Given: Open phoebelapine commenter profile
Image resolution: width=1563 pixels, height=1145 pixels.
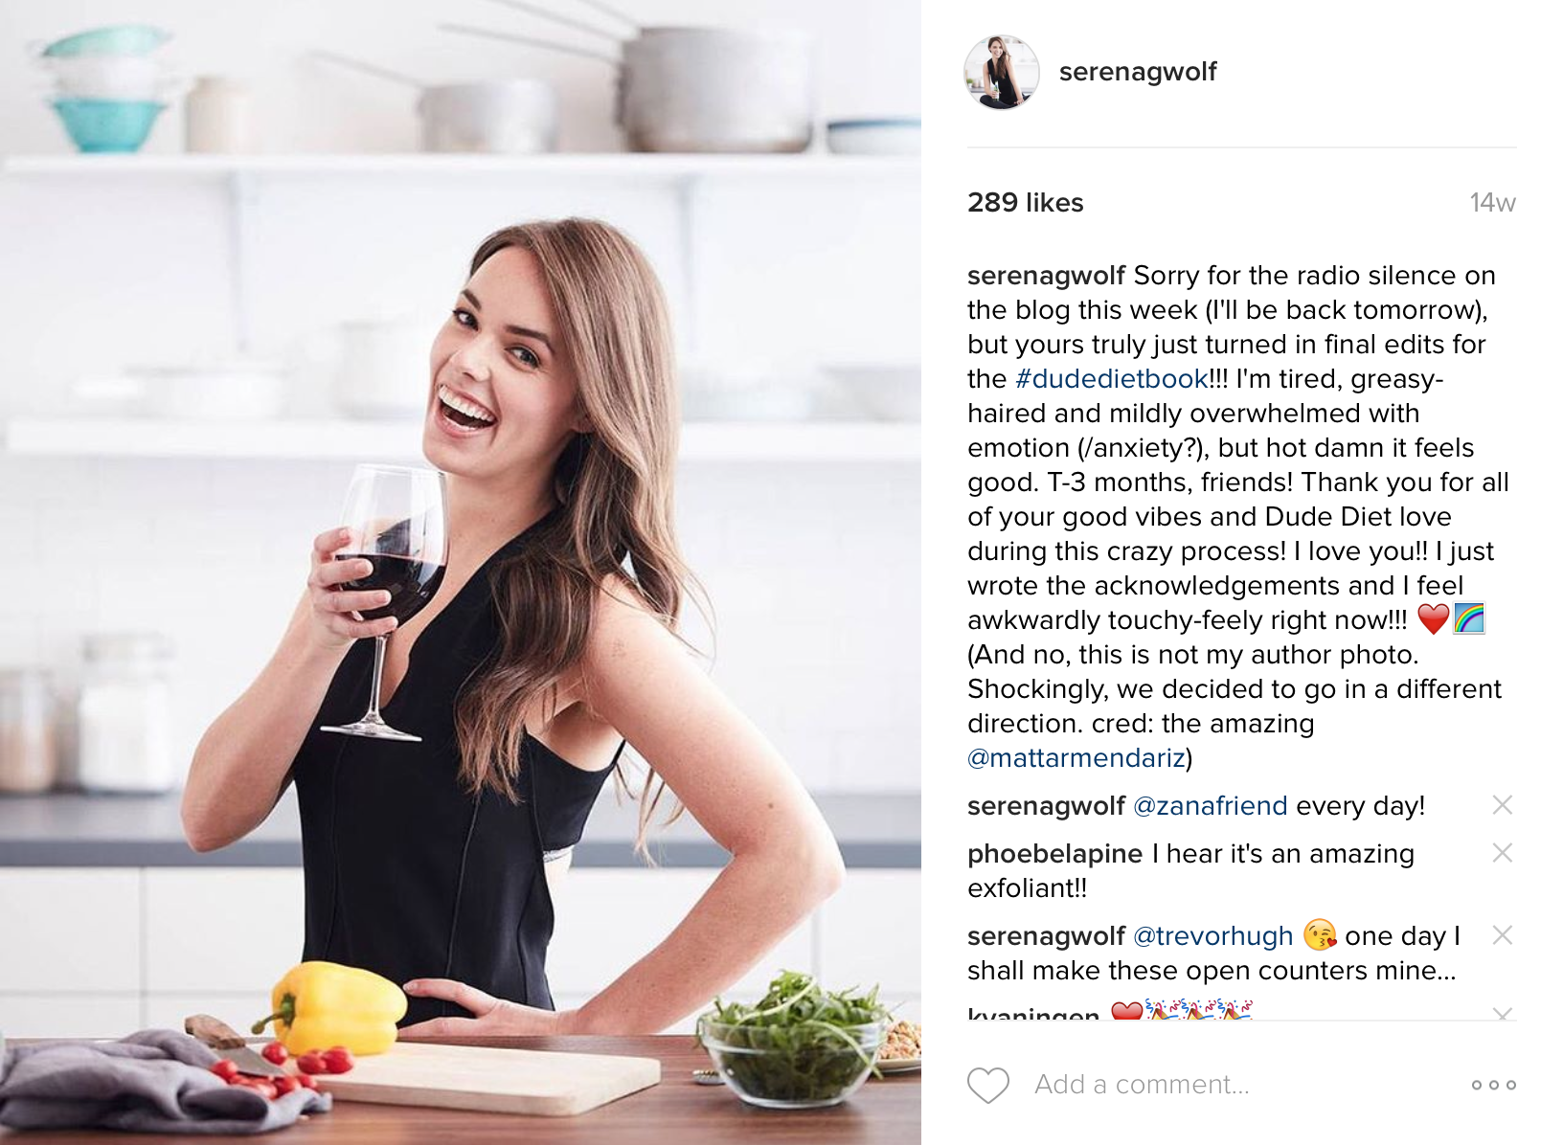Looking at the screenshot, I should (1054, 854).
